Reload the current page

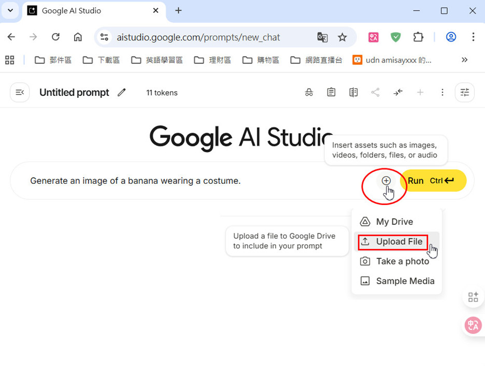[x=55, y=37]
